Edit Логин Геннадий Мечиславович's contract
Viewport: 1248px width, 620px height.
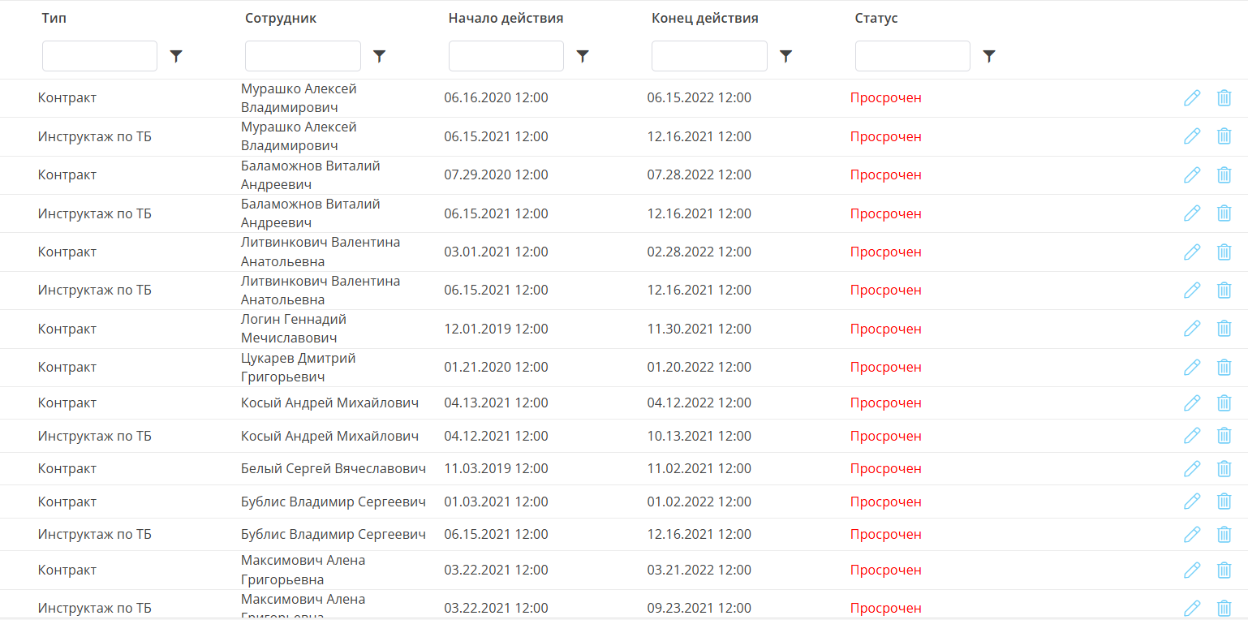[x=1192, y=329]
